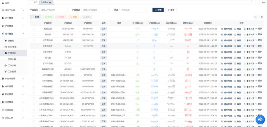Expand the 供应商管理 sidebar chevron
This screenshot has width=267, height=127.
pyautogui.click(x=23, y=78)
